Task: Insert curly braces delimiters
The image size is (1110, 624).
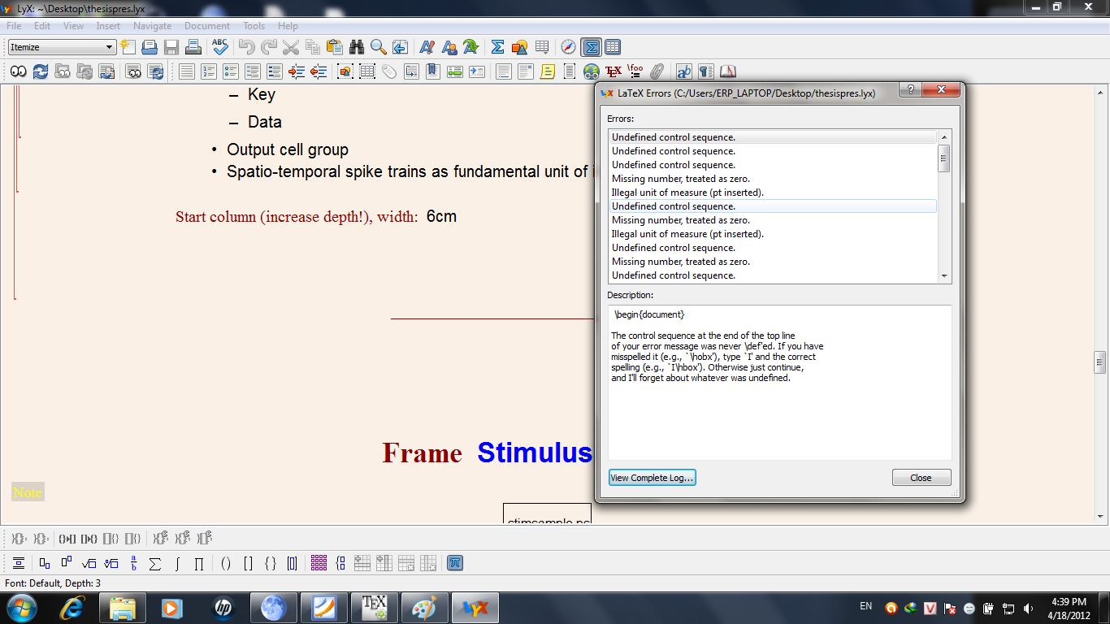Action: point(270,562)
